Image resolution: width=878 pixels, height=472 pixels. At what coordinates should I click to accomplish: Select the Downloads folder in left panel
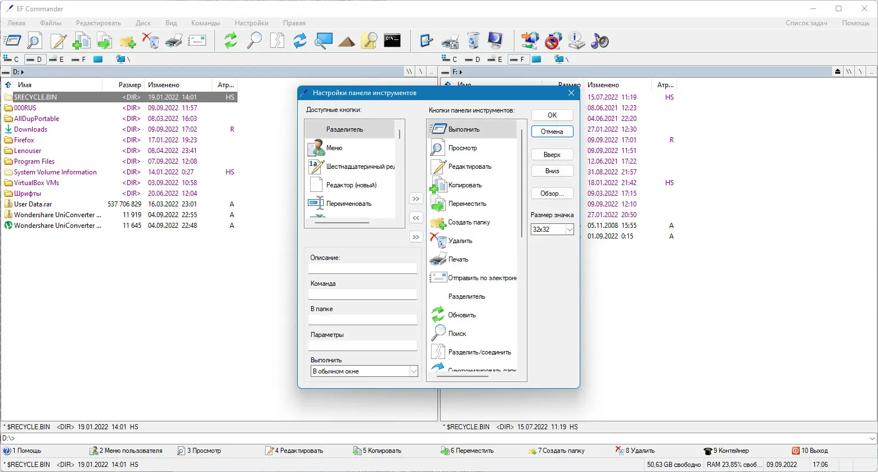30,129
